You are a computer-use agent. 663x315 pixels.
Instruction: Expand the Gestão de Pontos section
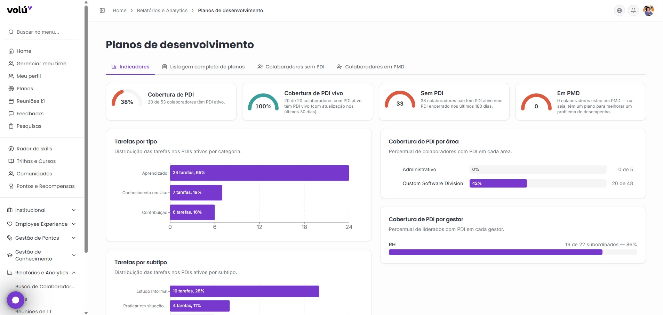tap(41, 238)
